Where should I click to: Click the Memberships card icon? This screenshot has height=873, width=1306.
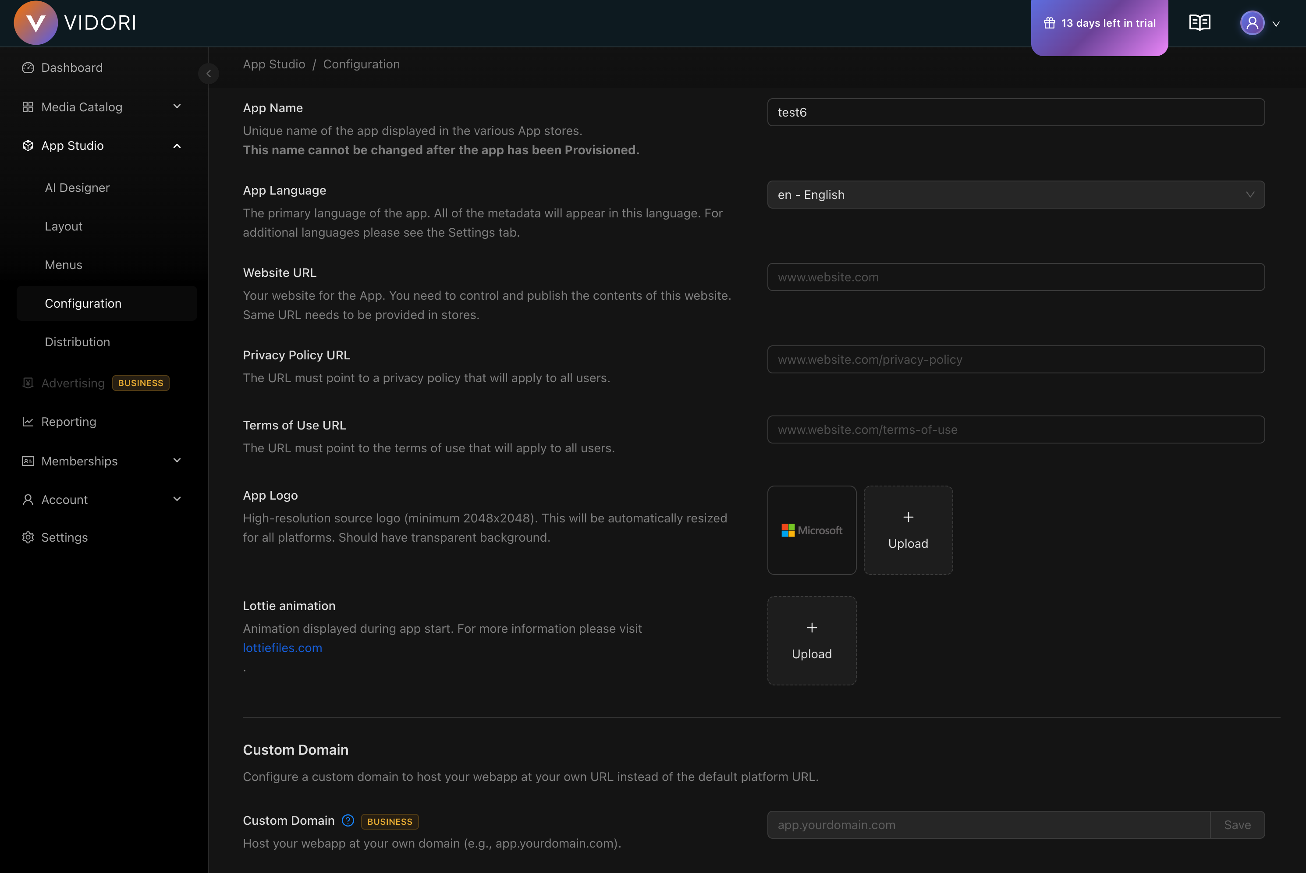(x=28, y=461)
